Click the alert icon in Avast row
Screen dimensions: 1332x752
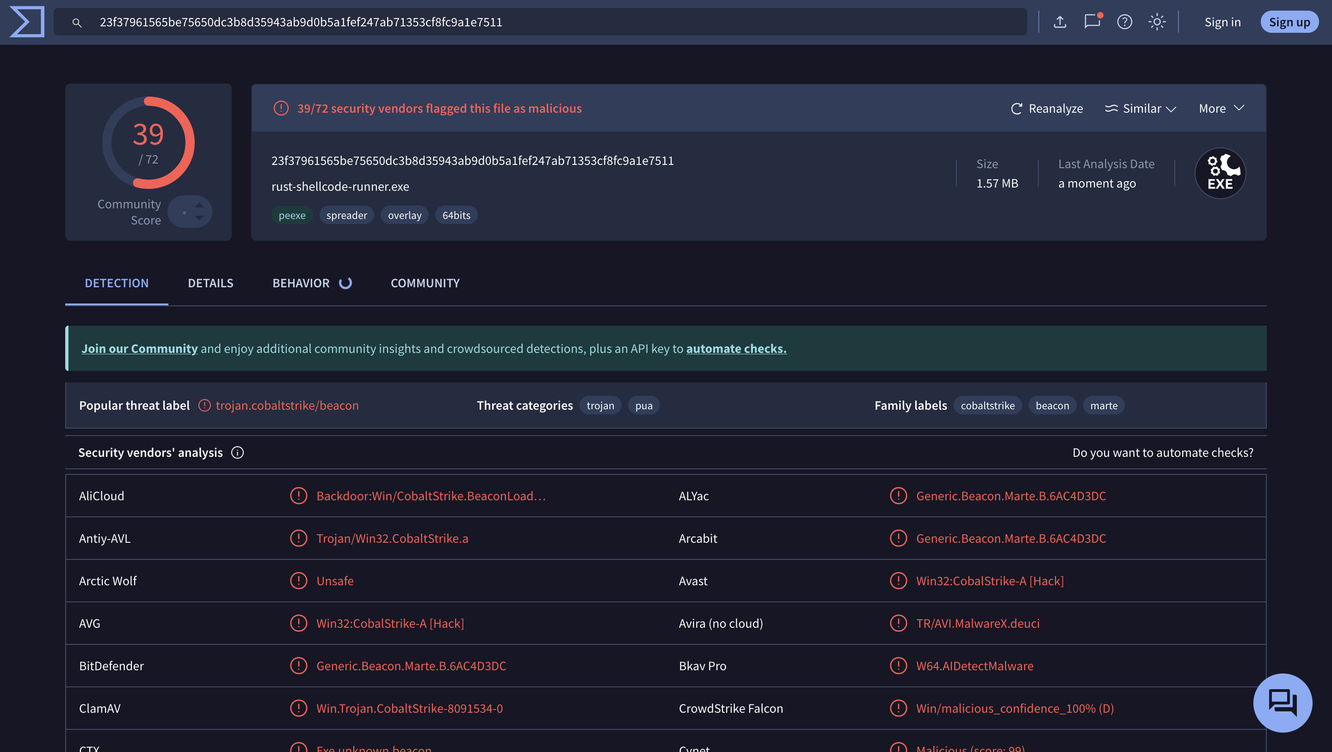[x=898, y=581]
